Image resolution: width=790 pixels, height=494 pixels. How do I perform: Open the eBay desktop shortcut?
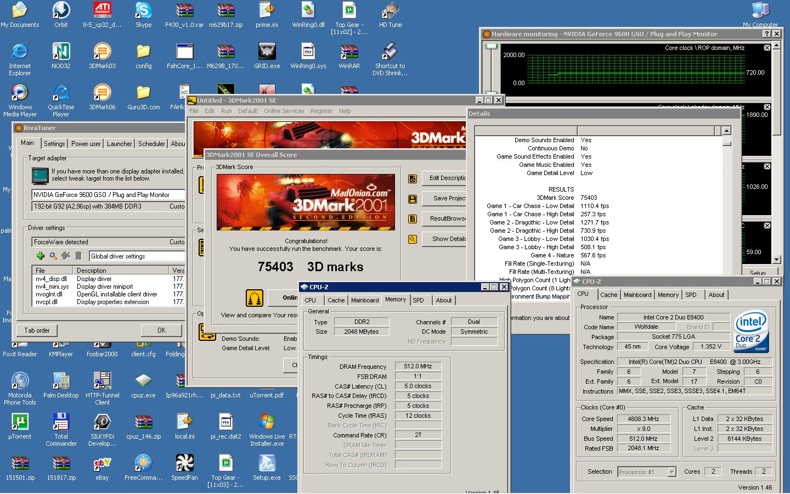(x=102, y=464)
